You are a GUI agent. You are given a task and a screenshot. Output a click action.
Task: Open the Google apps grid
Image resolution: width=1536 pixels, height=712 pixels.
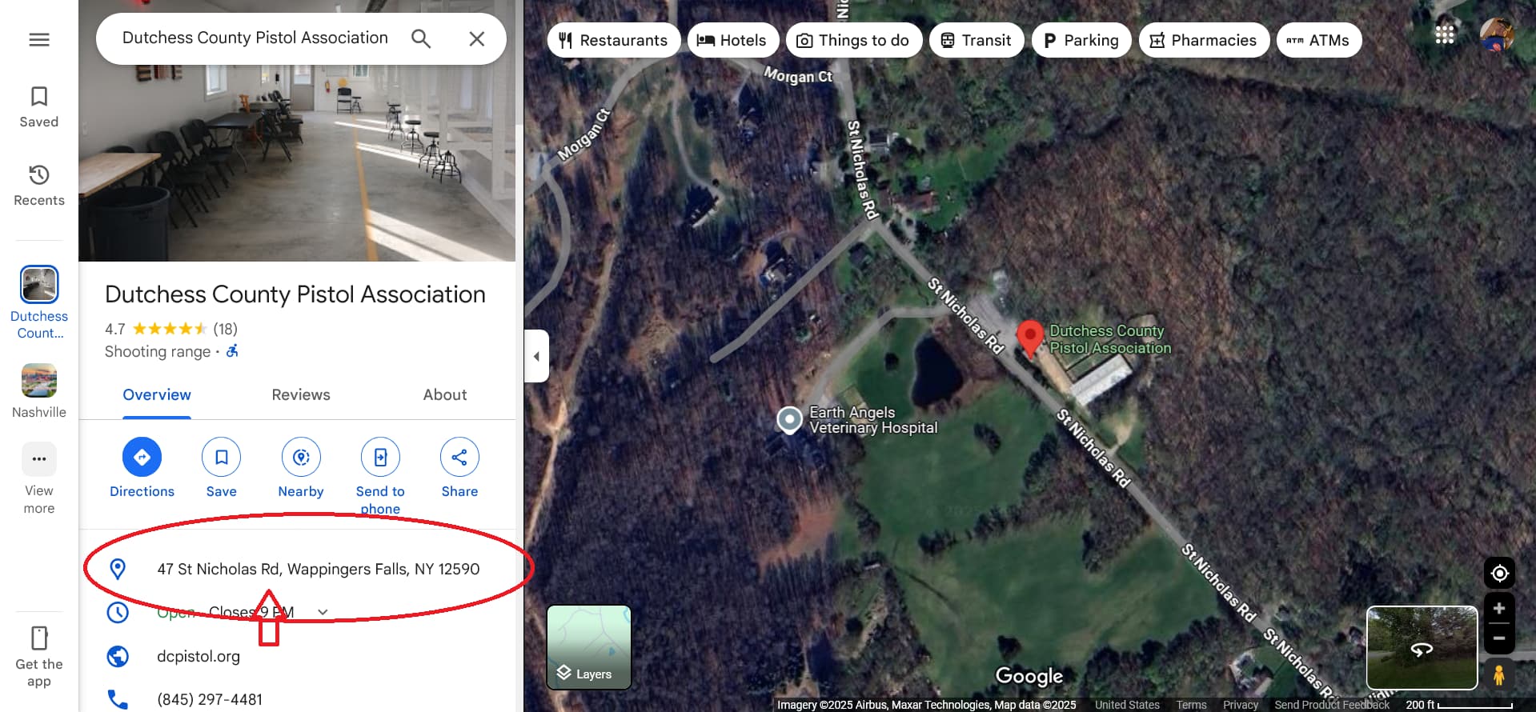pyautogui.click(x=1445, y=35)
